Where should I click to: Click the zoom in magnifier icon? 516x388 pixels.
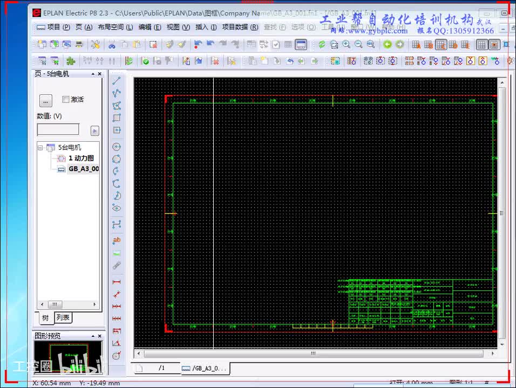pyautogui.click(x=347, y=45)
